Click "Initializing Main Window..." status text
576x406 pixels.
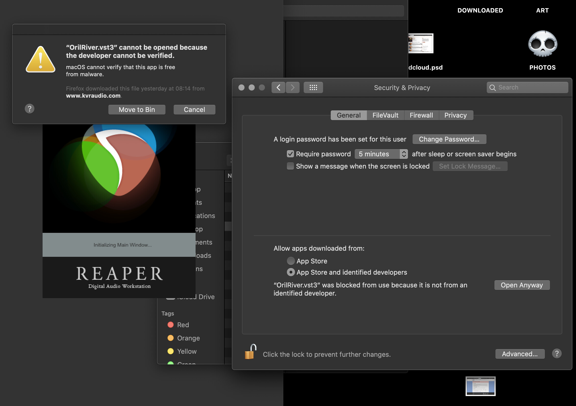[123, 245]
